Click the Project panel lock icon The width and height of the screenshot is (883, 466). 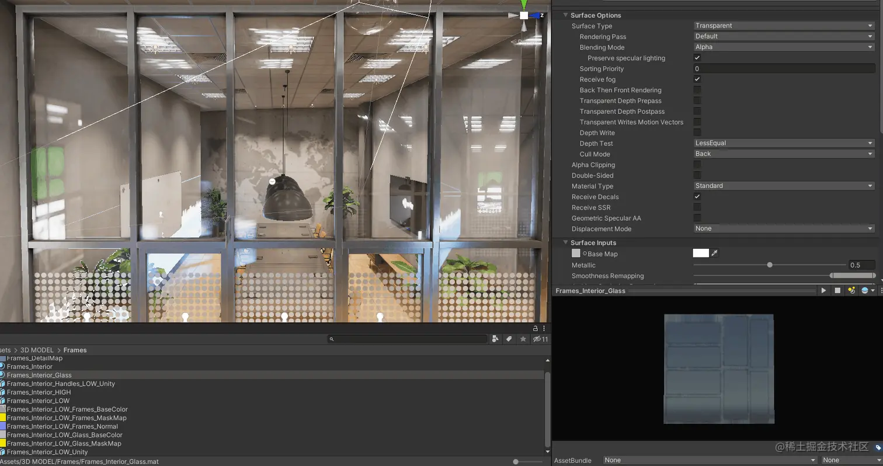click(x=536, y=328)
